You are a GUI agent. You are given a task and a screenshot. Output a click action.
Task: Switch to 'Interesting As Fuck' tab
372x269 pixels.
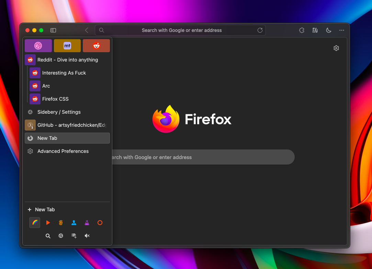(70, 73)
